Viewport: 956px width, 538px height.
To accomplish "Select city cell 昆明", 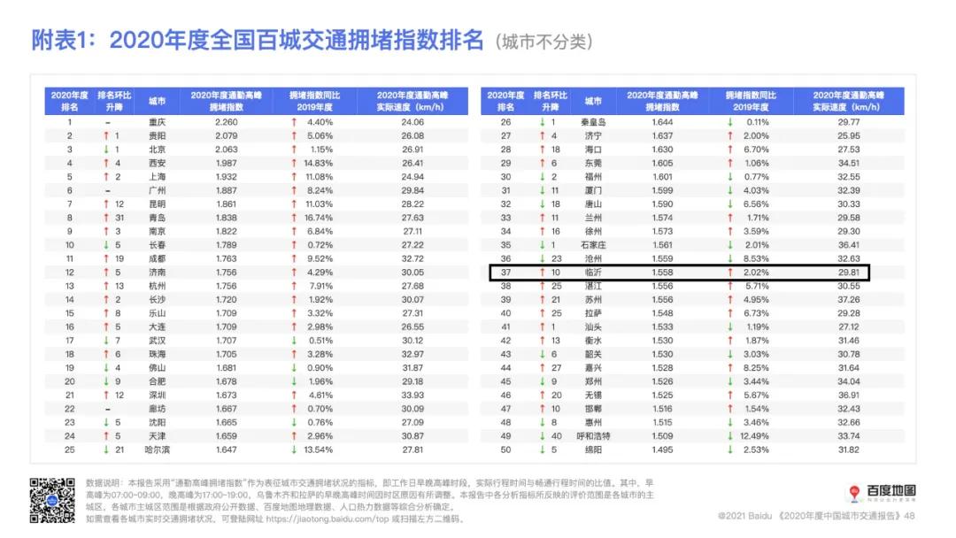I will (158, 204).
